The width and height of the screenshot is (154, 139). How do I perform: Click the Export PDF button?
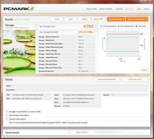pyautogui.click(x=98, y=19)
